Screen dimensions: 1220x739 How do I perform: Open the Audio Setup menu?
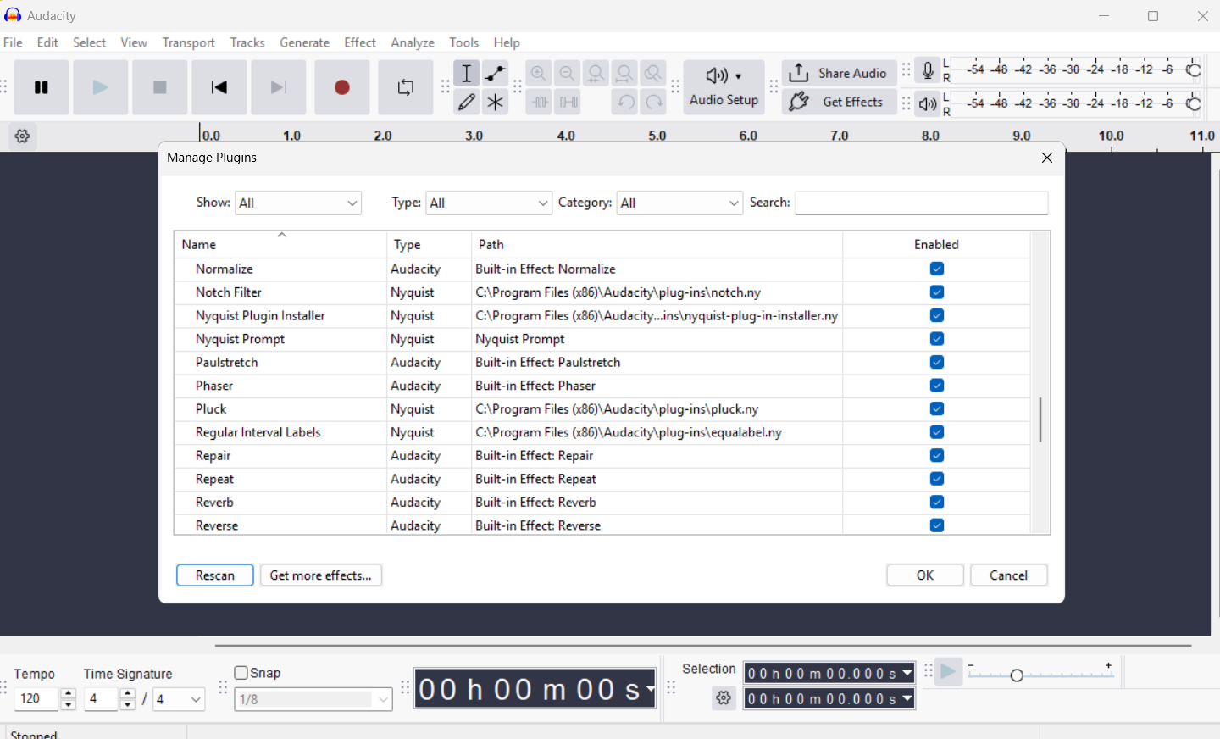(x=724, y=87)
